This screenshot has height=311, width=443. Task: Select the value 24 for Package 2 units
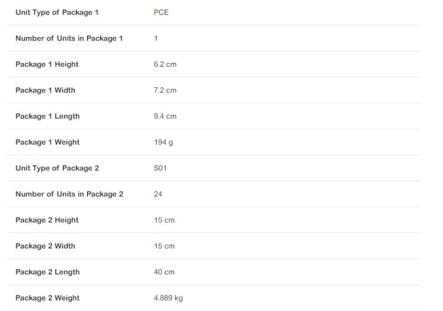(158, 194)
